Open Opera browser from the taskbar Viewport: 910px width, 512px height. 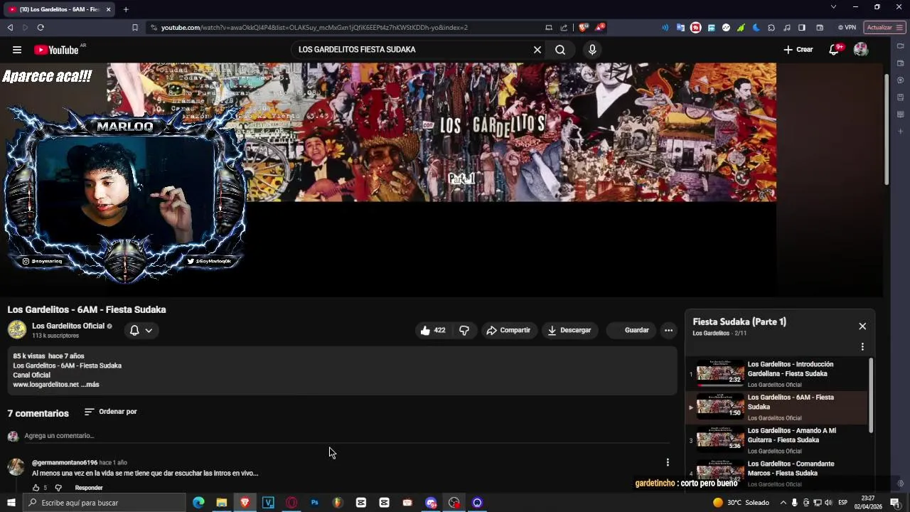coord(291,503)
